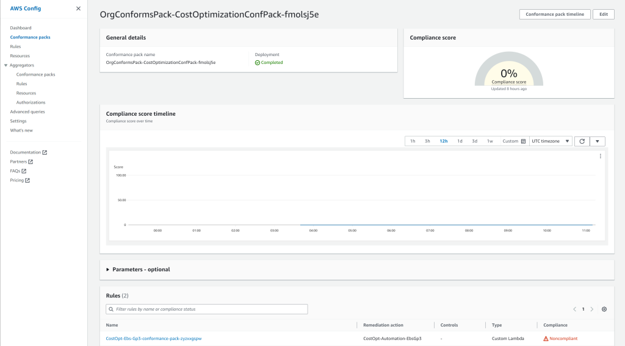Click the compliance score line on chart
625x346 pixels.
447,225
